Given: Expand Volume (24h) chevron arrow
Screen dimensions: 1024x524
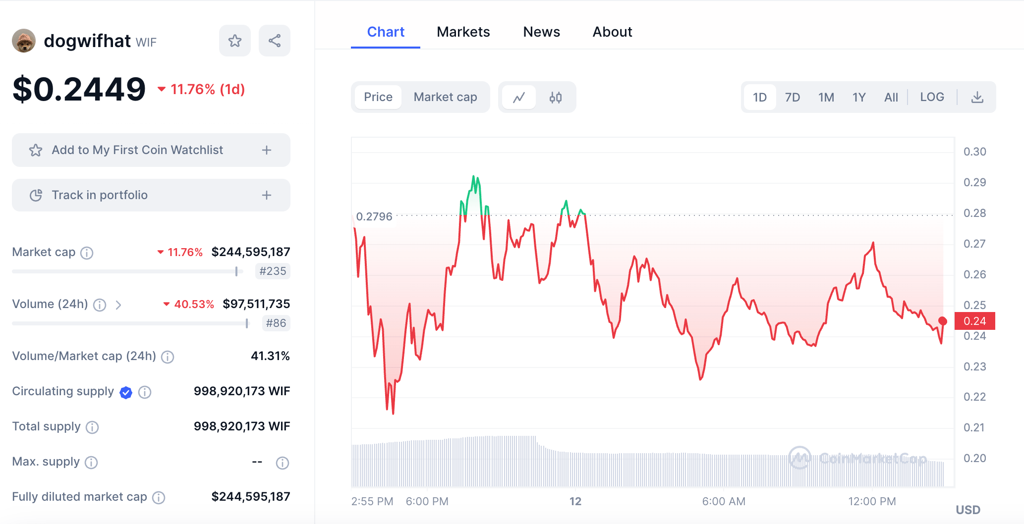Looking at the screenshot, I should (x=118, y=305).
